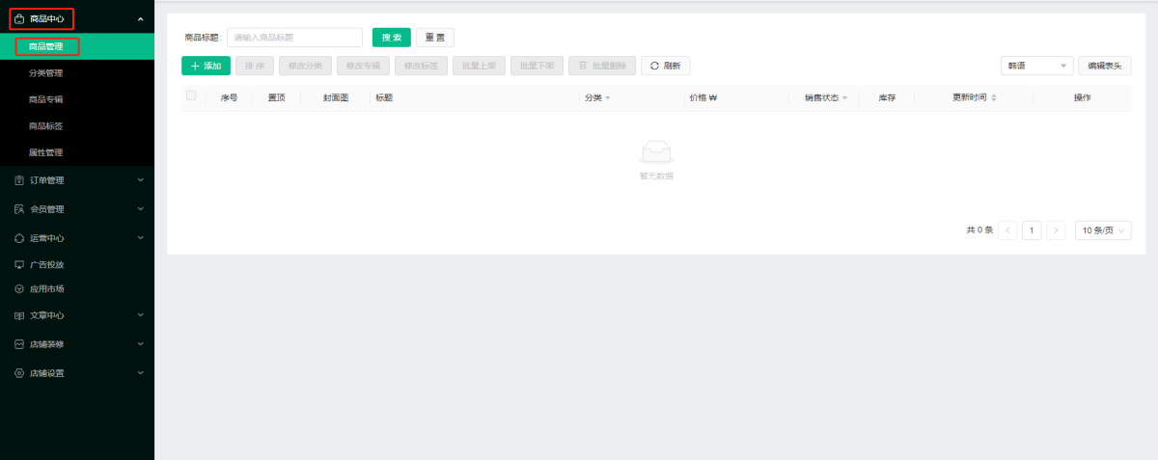Focus the 商品标题 search input field

pyautogui.click(x=294, y=38)
